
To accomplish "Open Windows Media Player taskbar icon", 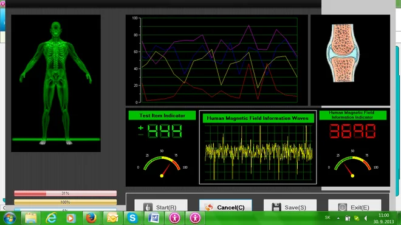I will tap(71, 218).
